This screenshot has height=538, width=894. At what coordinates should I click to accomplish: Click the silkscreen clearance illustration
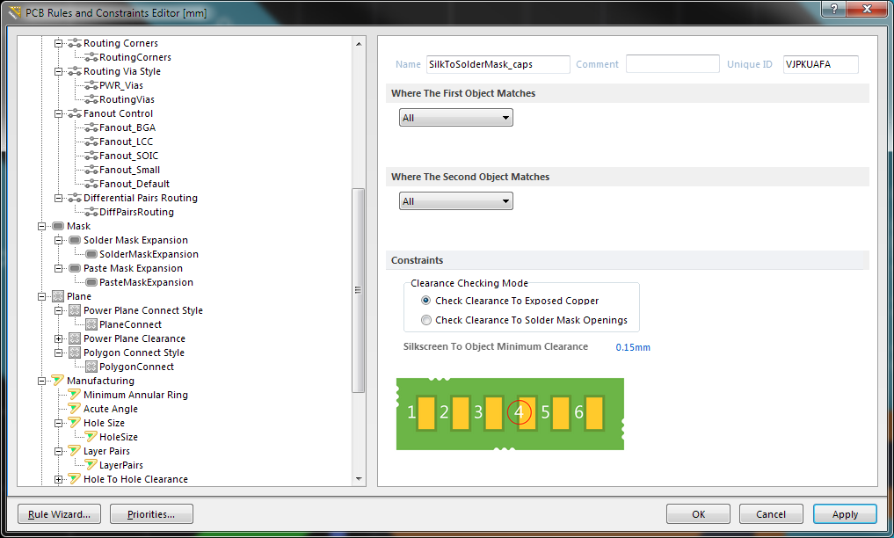point(510,414)
